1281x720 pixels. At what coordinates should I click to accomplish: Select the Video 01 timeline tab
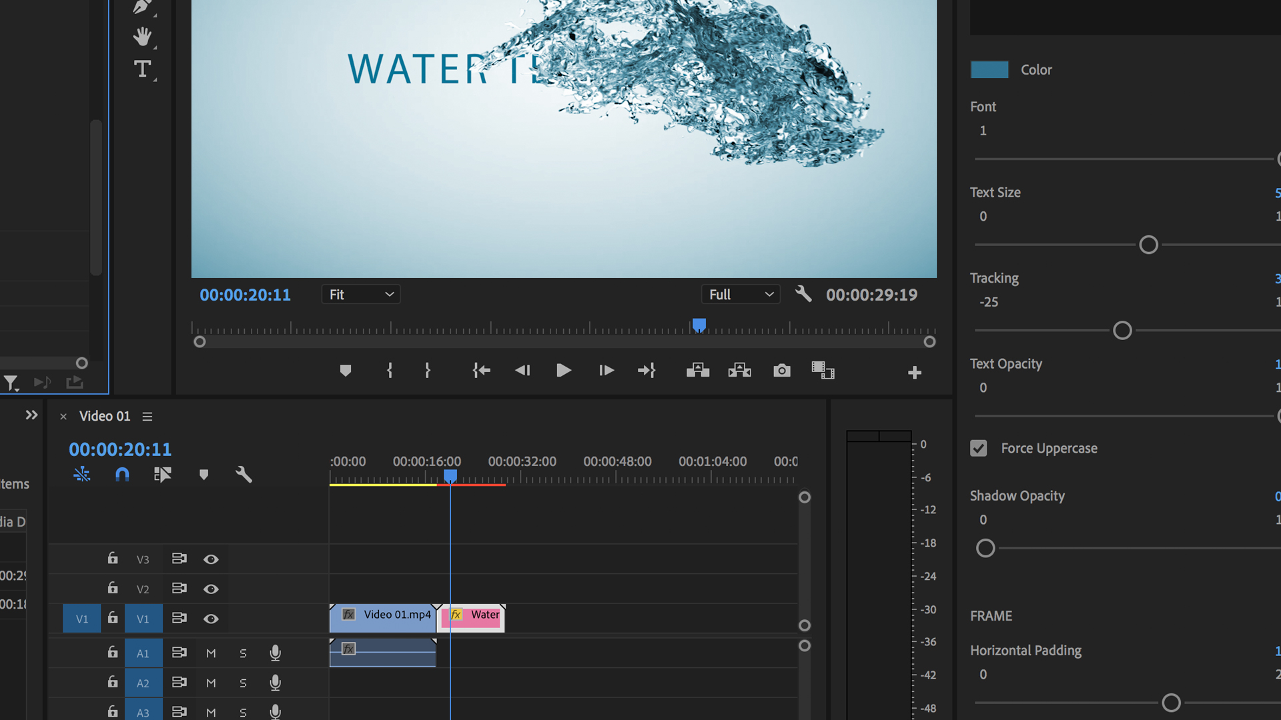coord(104,416)
